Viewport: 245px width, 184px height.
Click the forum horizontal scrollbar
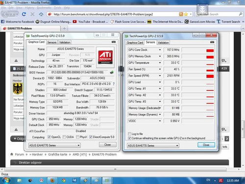tap(115, 169)
